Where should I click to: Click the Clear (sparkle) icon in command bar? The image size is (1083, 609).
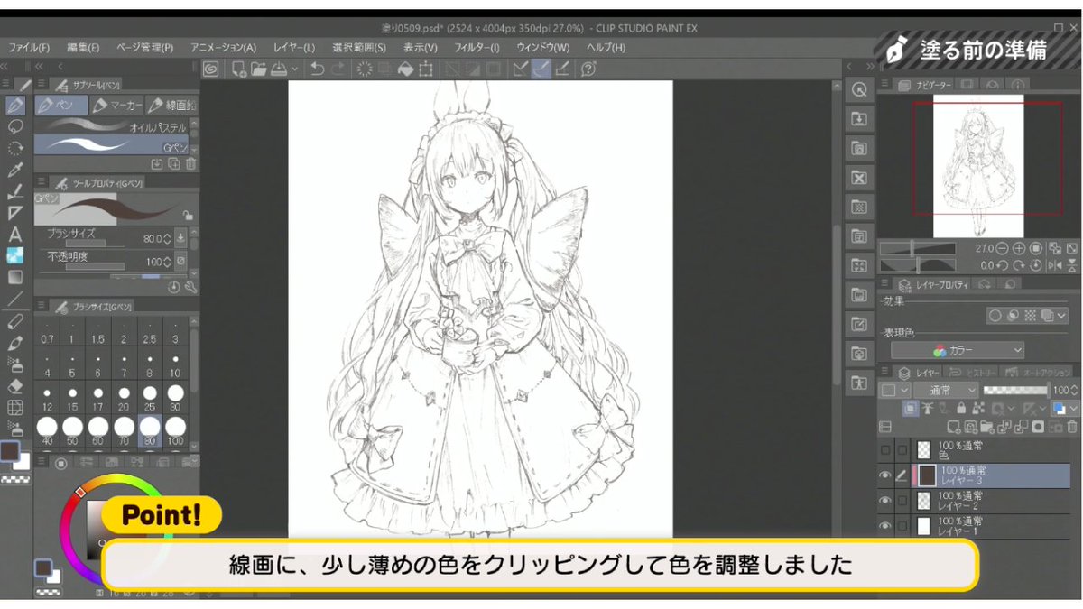pyautogui.click(x=366, y=69)
